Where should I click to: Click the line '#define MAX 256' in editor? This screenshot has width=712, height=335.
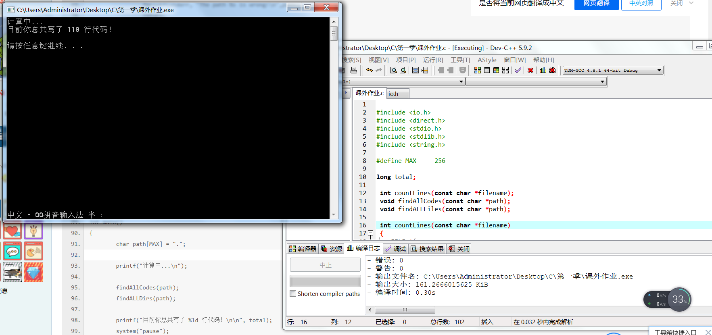pyautogui.click(x=411, y=160)
